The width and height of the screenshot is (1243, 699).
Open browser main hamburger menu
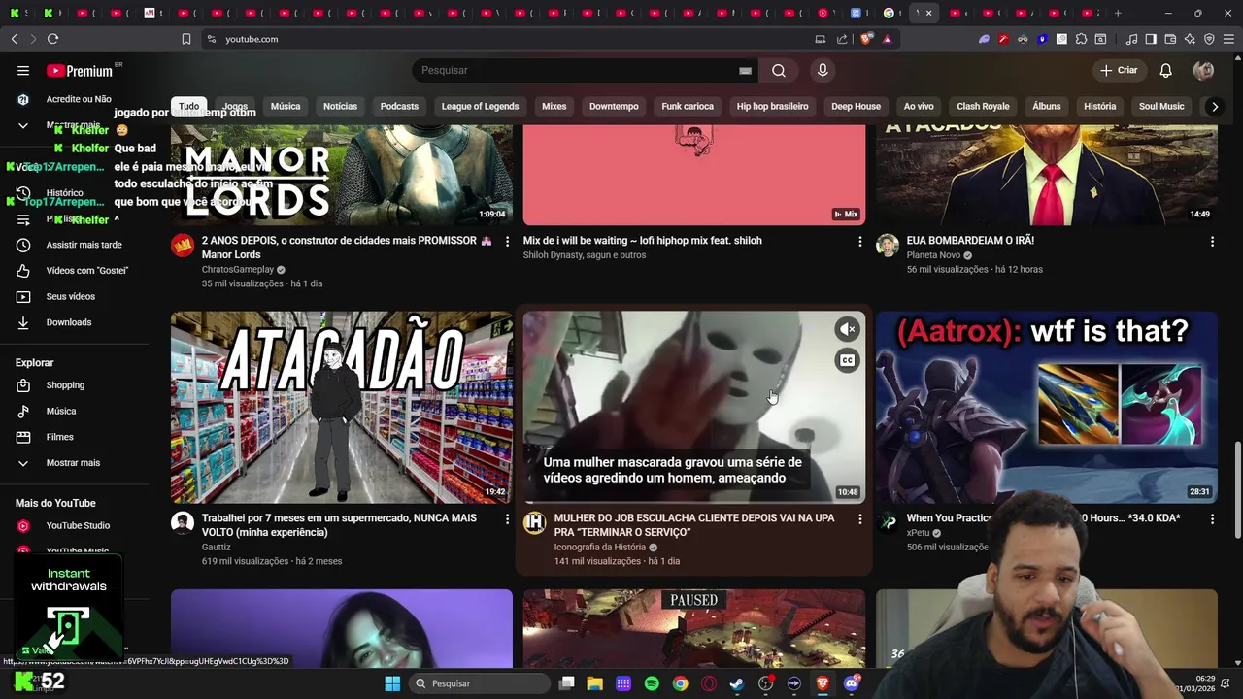pyautogui.click(x=1228, y=39)
